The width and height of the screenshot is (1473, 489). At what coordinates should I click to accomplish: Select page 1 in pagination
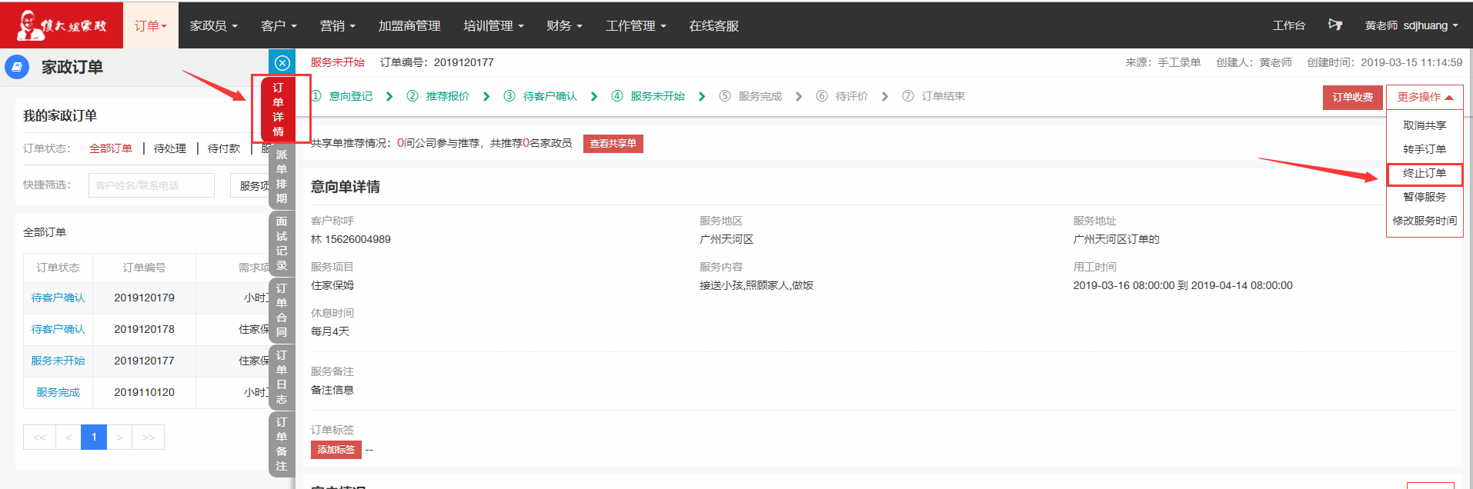(x=94, y=437)
